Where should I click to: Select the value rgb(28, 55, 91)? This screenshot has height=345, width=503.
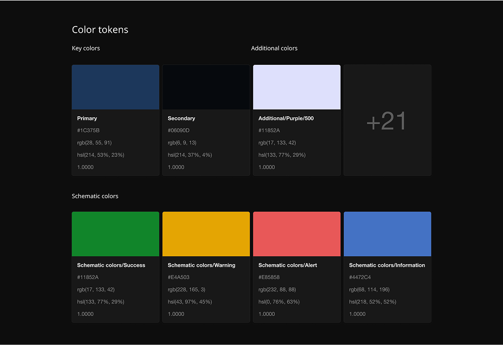coord(94,143)
